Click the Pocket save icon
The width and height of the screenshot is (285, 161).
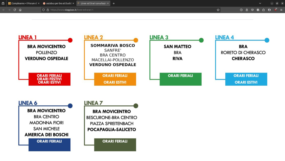tap(252, 10)
